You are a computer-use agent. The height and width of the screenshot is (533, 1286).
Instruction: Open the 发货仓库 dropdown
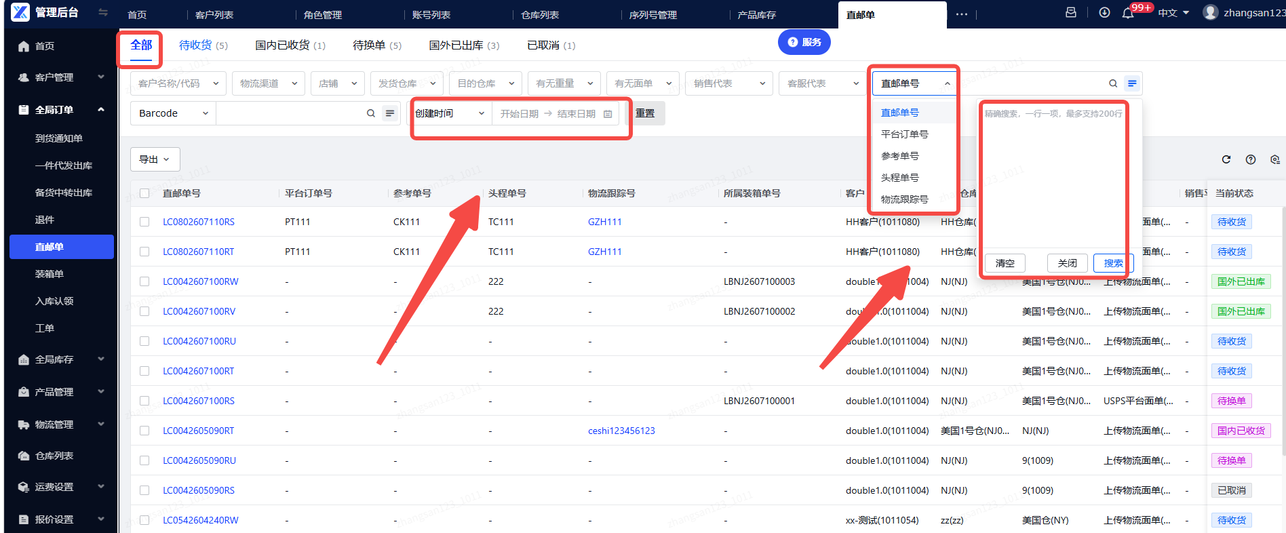click(407, 83)
